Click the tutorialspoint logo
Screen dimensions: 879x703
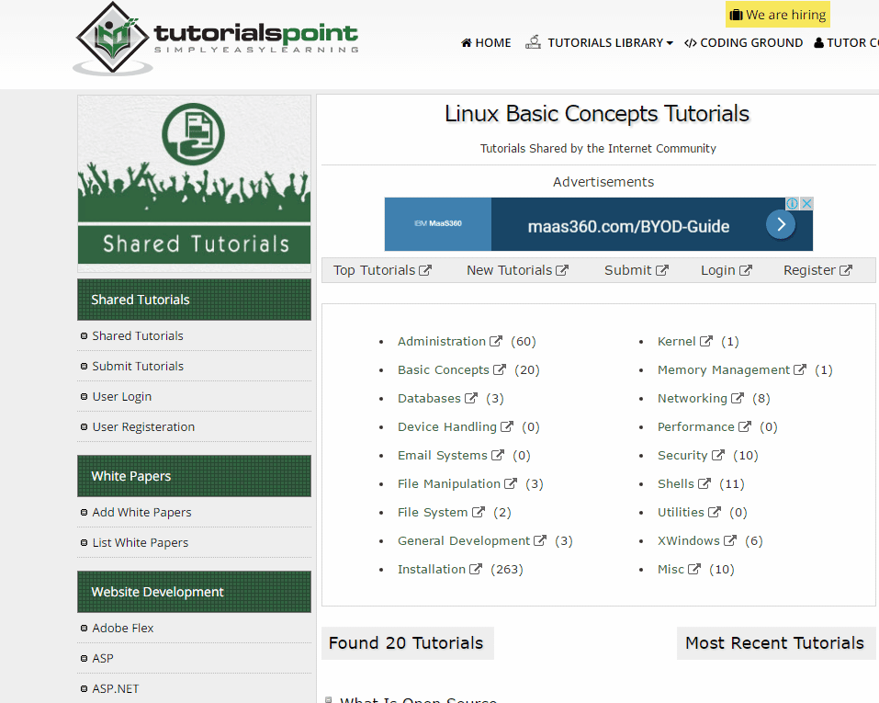coord(216,39)
